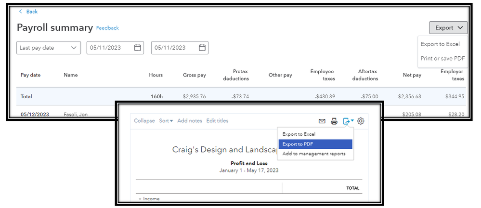481x208 pixels.
Task: Click the second 05/11/2023 end date field
Action: point(180,48)
